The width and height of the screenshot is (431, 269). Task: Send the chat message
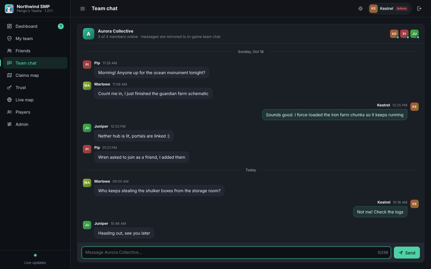click(407, 253)
